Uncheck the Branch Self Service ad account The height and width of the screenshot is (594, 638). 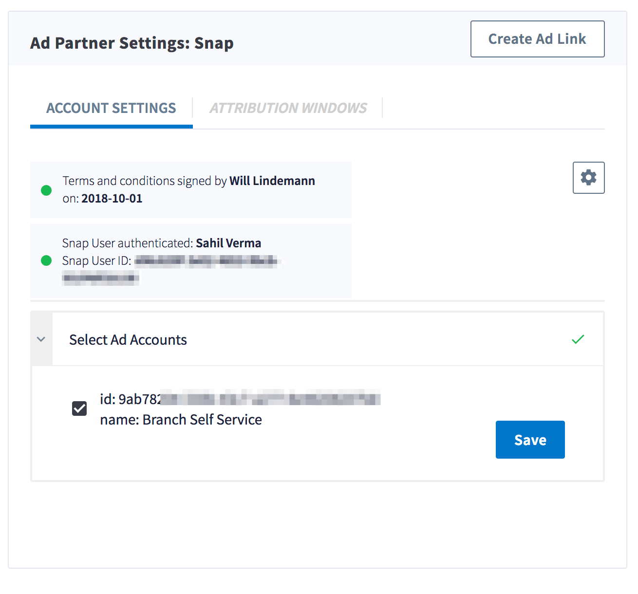pyautogui.click(x=79, y=408)
